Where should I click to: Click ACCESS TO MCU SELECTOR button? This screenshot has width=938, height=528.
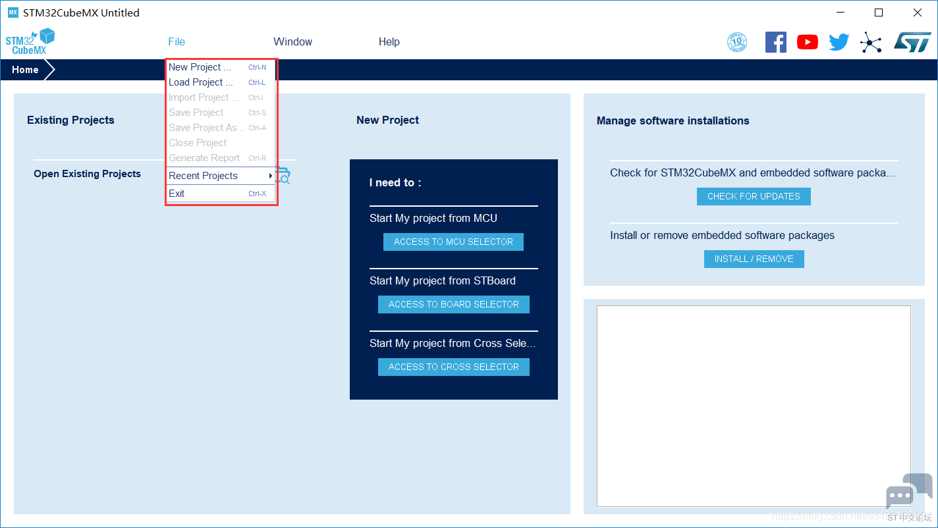point(453,242)
